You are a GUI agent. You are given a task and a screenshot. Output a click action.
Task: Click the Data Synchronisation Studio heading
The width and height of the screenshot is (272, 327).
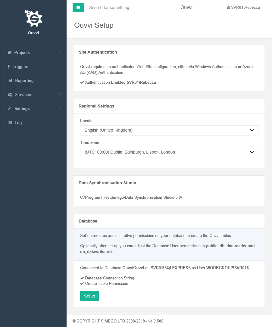[x=108, y=183]
